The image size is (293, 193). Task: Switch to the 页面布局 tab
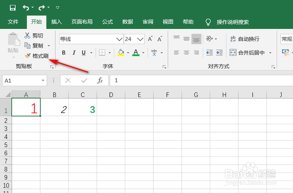point(82,22)
